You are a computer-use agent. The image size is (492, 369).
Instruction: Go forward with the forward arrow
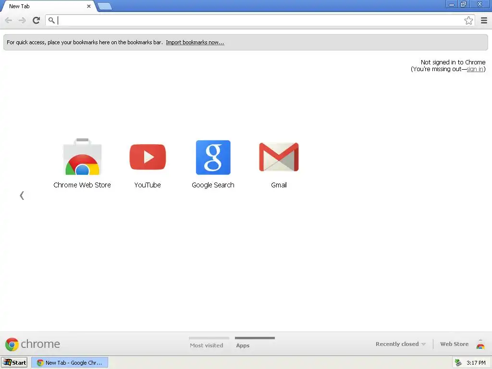click(x=22, y=20)
